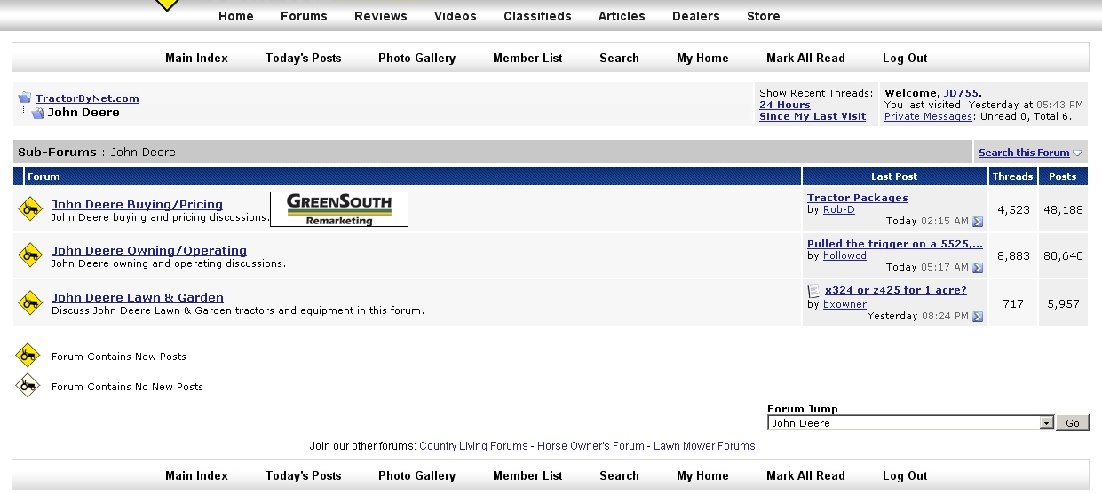This screenshot has width=1102, height=494.
Task: Click the go-to-last-post arrow for Tractor Packages
Action: pos(978,222)
